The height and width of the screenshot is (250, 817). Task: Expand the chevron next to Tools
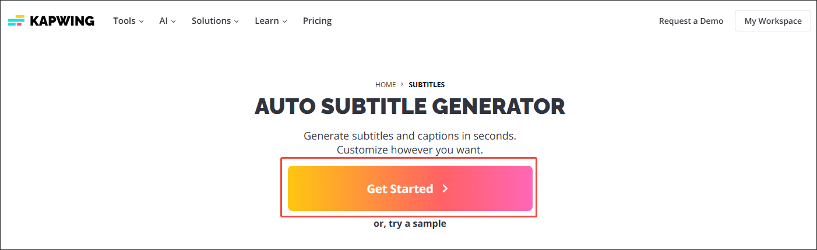pos(141,22)
